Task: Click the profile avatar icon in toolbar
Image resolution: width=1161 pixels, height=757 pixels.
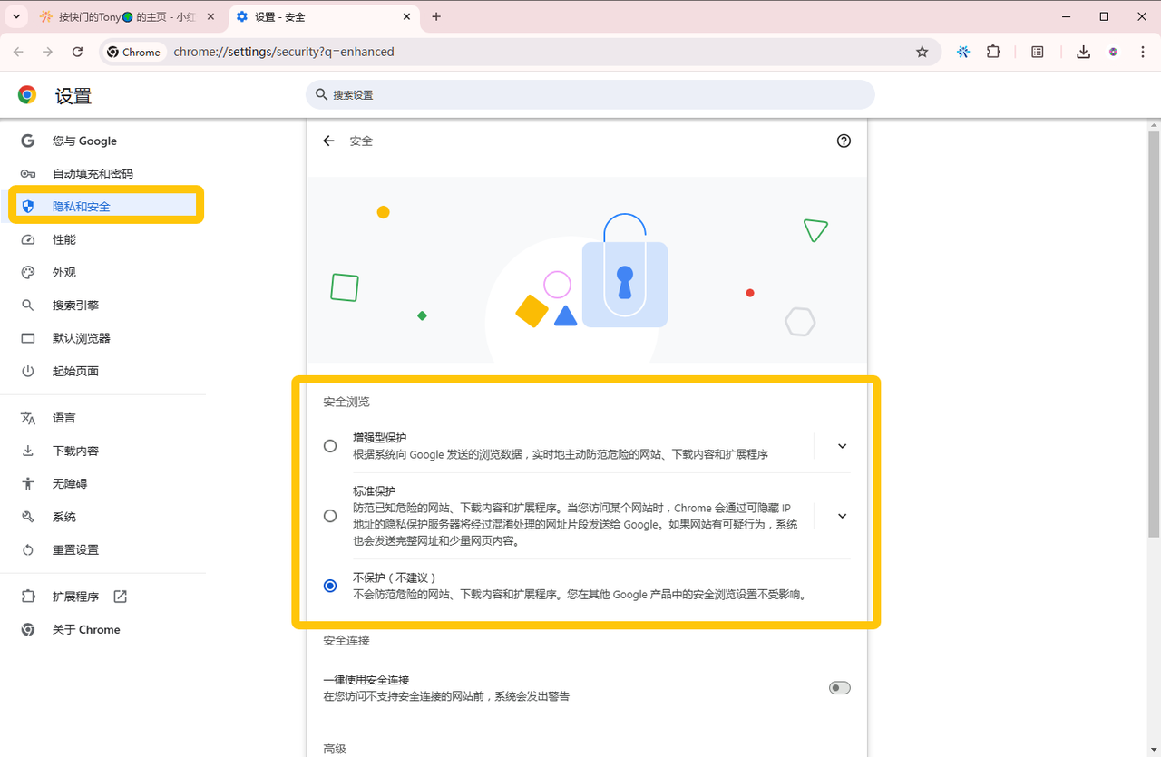Action: click(1114, 52)
